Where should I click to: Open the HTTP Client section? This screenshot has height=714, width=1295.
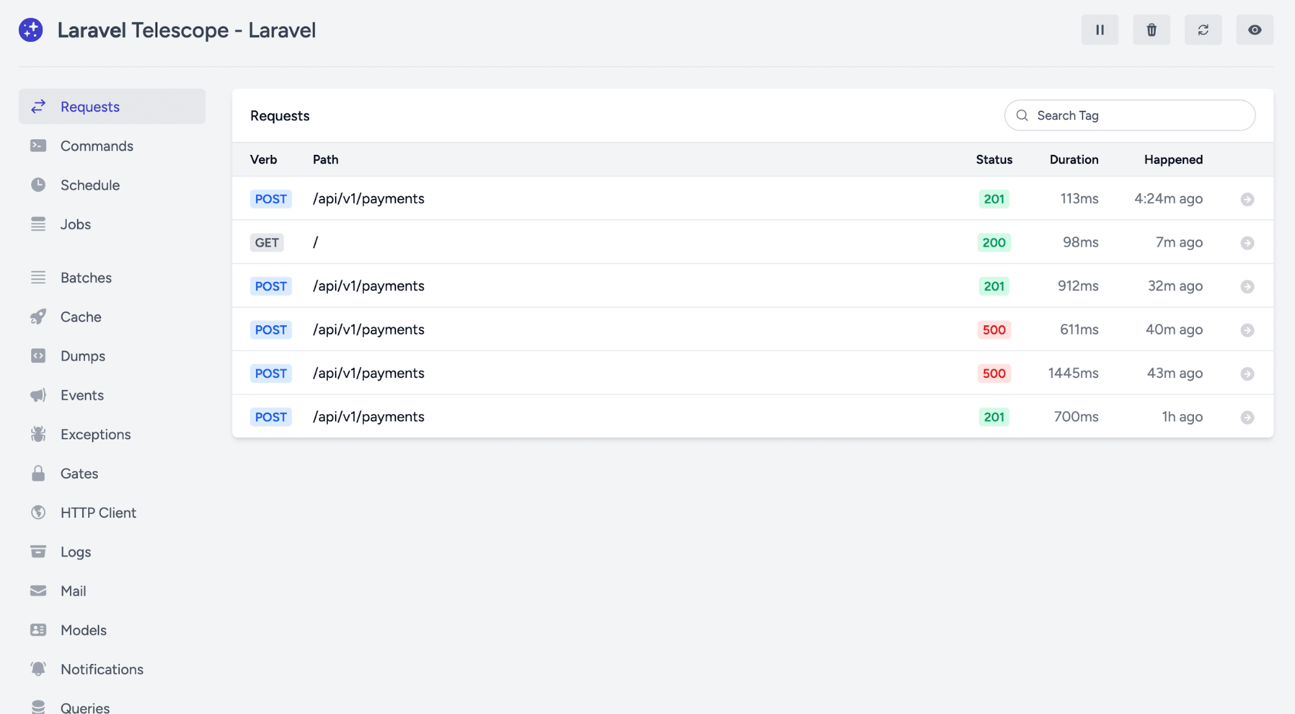98,512
